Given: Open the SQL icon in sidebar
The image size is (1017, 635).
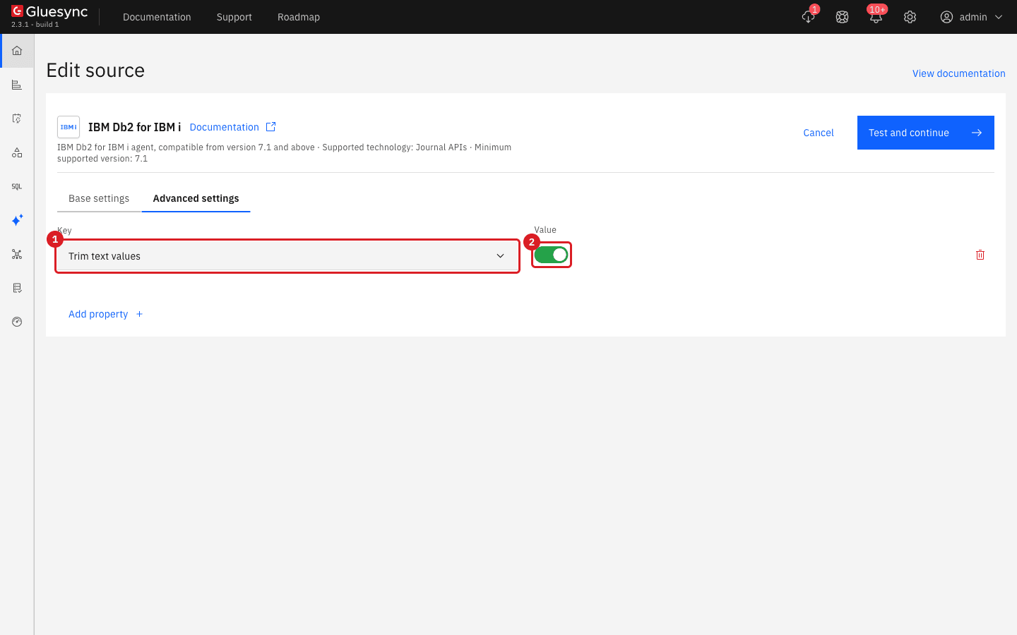Looking at the screenshot, I should [x=17, y=186].
